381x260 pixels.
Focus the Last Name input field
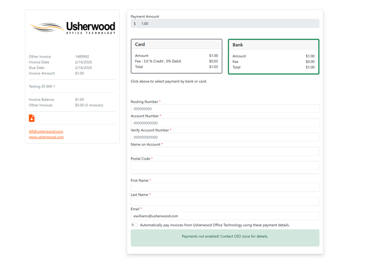point(224,202)
